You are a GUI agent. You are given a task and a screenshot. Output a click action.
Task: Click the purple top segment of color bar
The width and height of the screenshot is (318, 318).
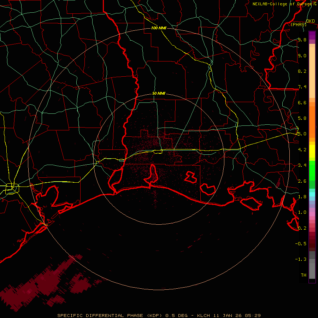pos(312,35)
